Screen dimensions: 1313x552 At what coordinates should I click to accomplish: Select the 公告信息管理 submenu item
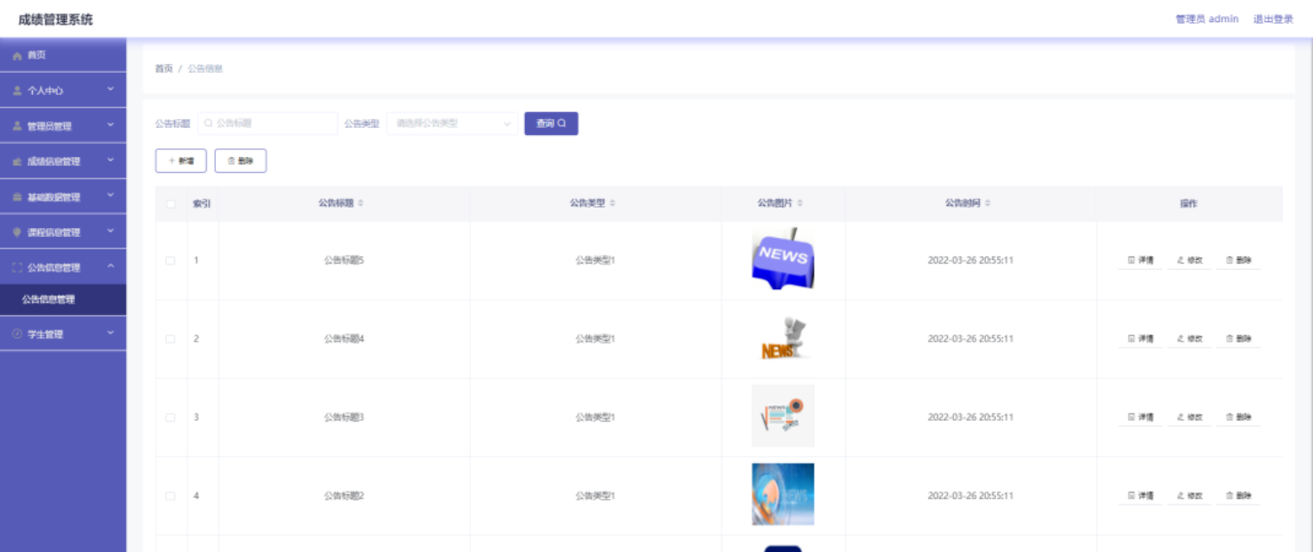tap(63, 300)
